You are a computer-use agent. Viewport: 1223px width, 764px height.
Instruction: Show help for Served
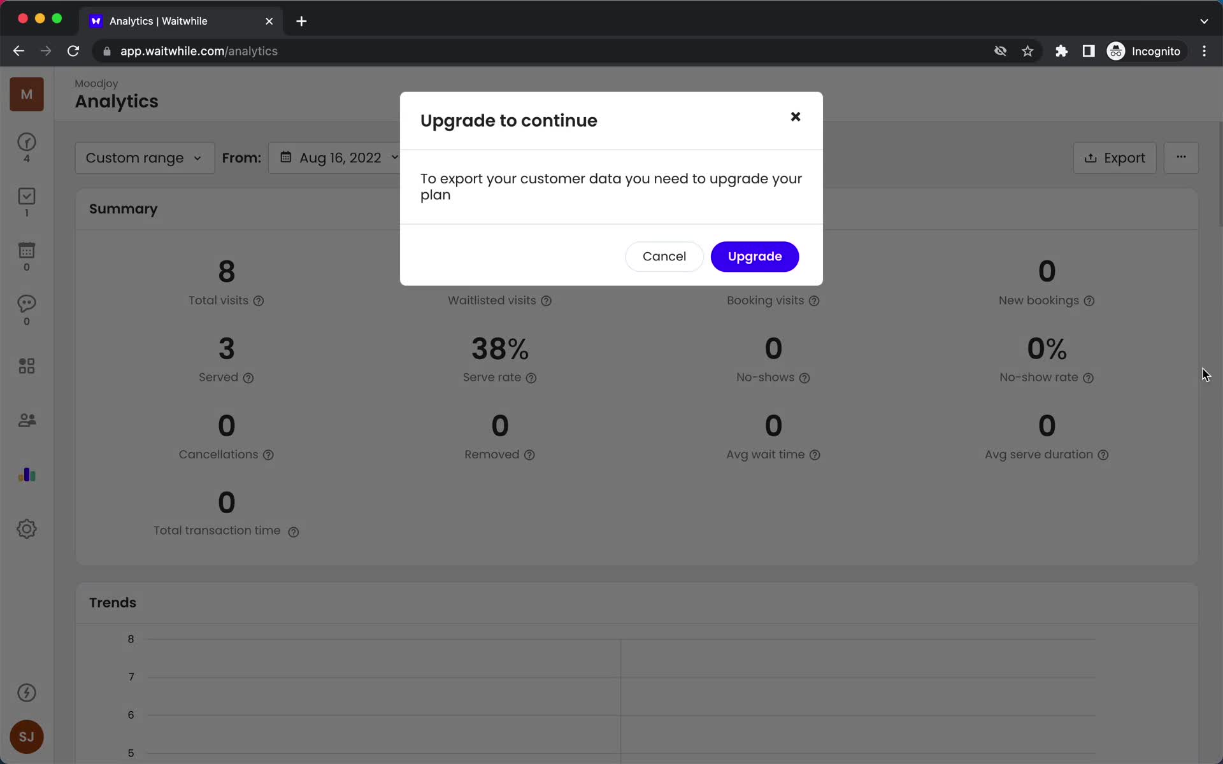[x=248, y=378]
